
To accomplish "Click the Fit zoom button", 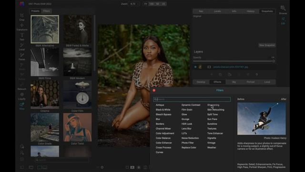I will point(145,4).
